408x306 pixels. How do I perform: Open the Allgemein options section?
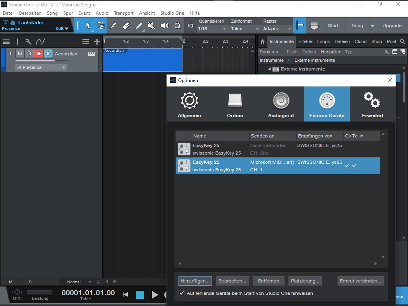point(189,104)
